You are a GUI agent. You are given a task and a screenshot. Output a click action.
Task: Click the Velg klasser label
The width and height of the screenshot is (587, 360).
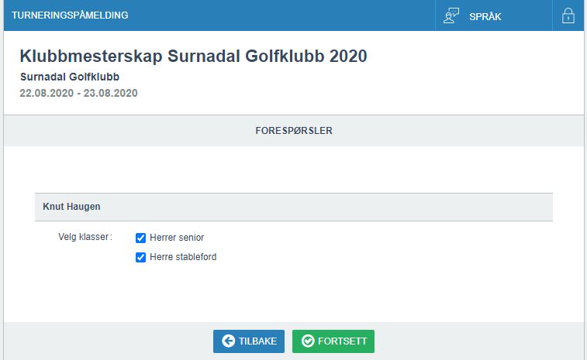click(85, 237)
